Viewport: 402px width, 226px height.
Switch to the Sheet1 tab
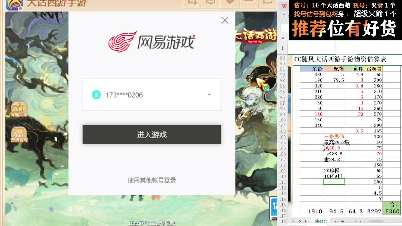point(321,221)
